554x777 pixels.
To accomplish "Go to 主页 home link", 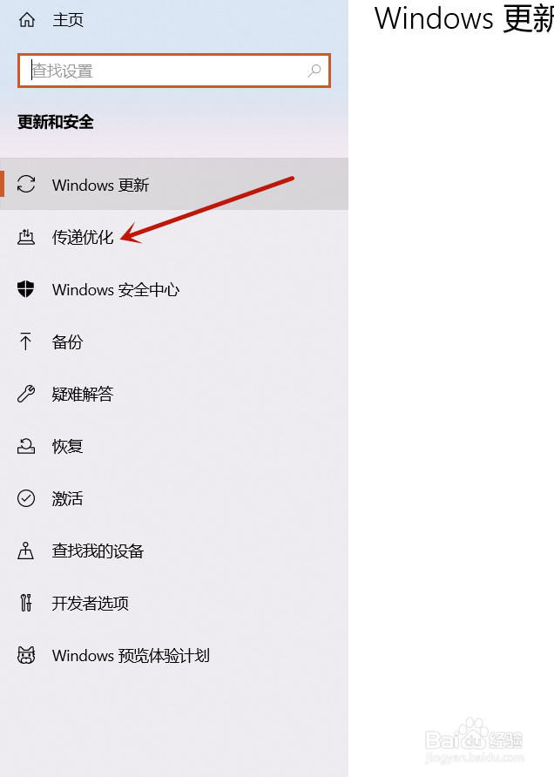I will (x=68, y=20).
